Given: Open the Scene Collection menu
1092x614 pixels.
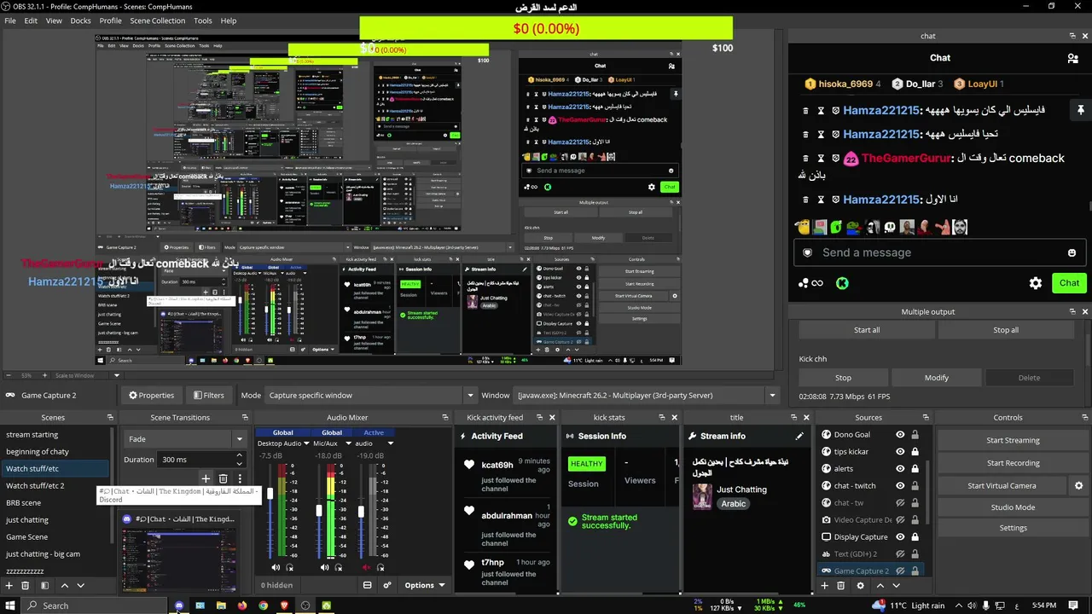Looking at the screenshot, I should tap(157, 20).
